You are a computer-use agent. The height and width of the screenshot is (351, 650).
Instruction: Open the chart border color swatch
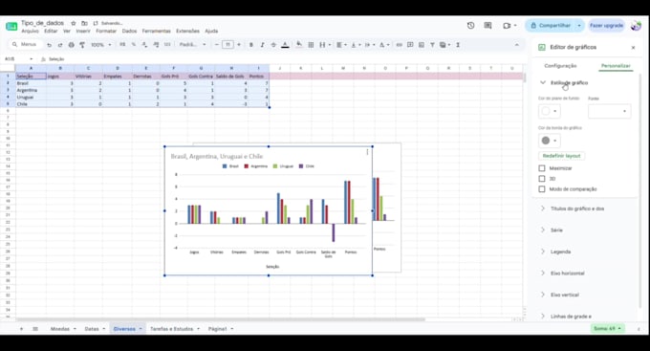550,141
